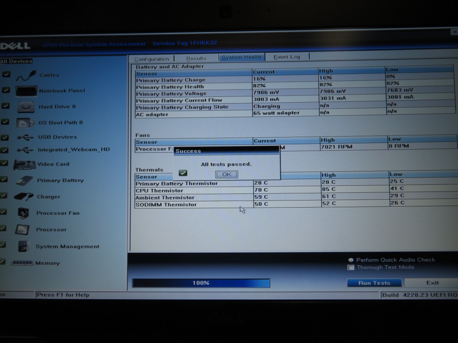Click the Exit button

[433, 282]
